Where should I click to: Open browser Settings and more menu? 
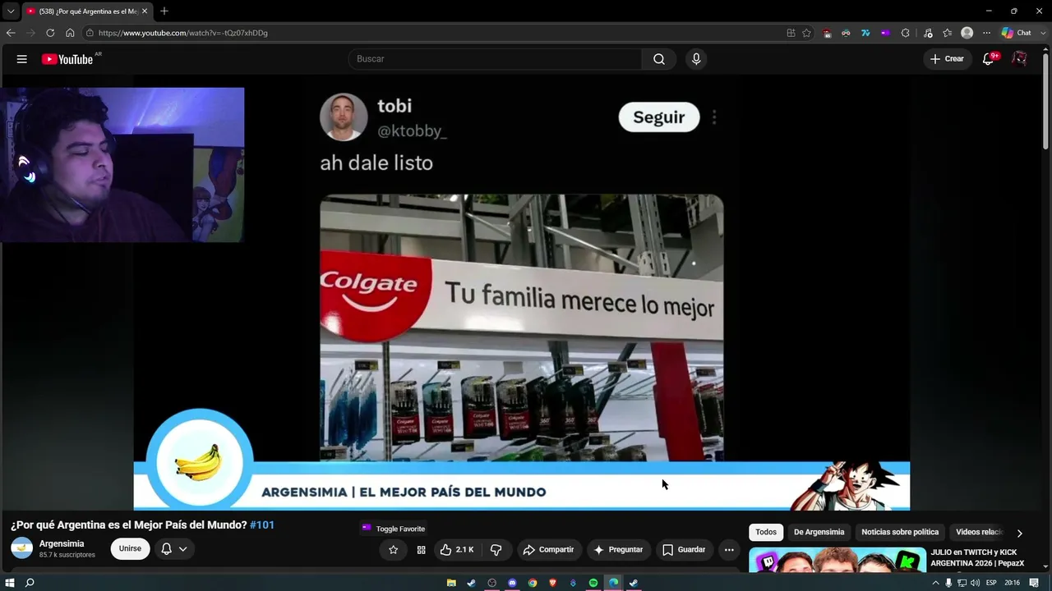coord(987,33)
